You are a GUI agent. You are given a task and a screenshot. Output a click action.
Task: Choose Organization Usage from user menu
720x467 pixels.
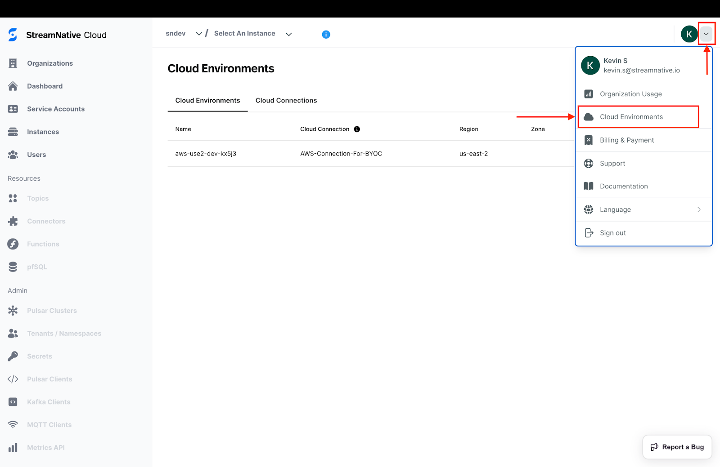[630, 94]
